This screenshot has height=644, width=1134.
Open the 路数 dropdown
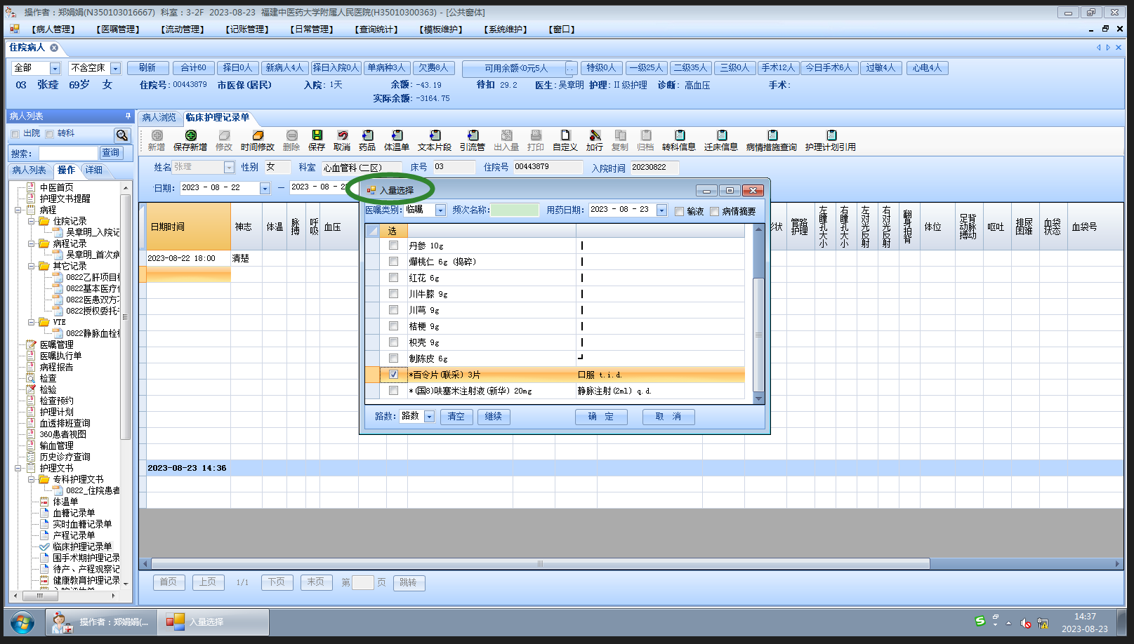pos(429,417)
